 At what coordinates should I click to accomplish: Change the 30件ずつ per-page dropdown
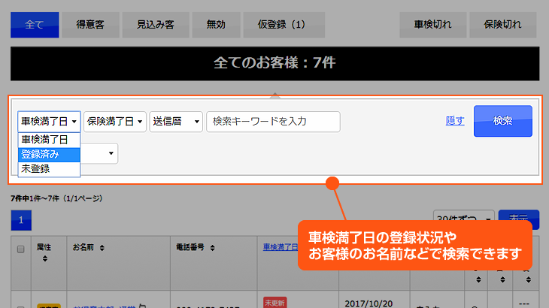(x=463, y=218)
